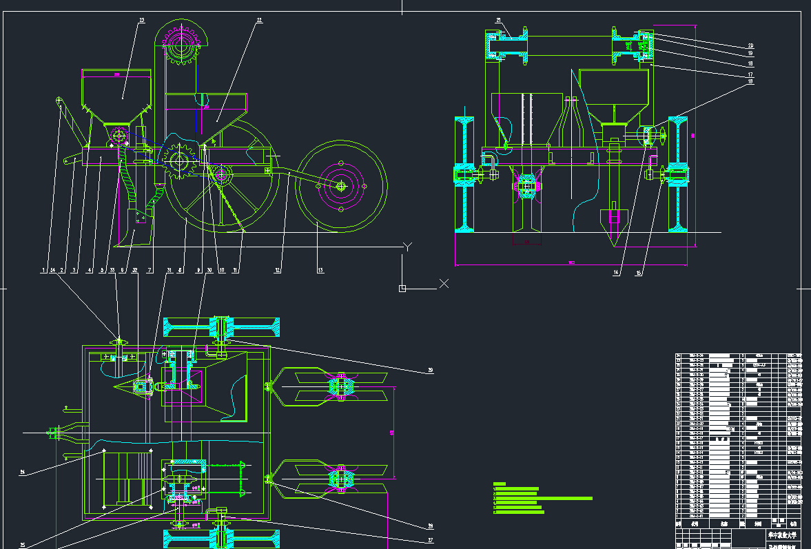Image resolution: width=811 pixels, height=549 pixels.
Task: Click part number label 14
Action: pos(616,272)
